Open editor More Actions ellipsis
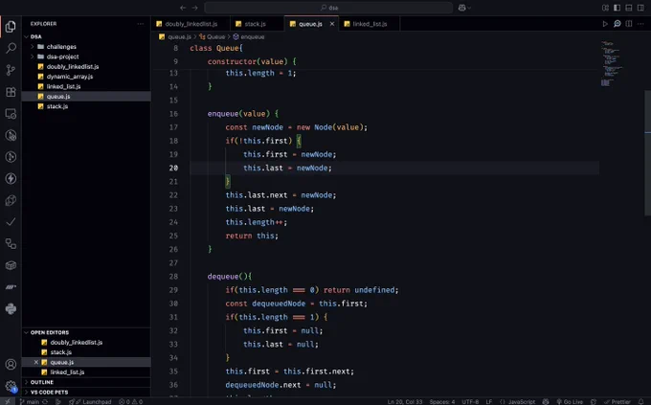The image size is (651, 405). point(641,24)
